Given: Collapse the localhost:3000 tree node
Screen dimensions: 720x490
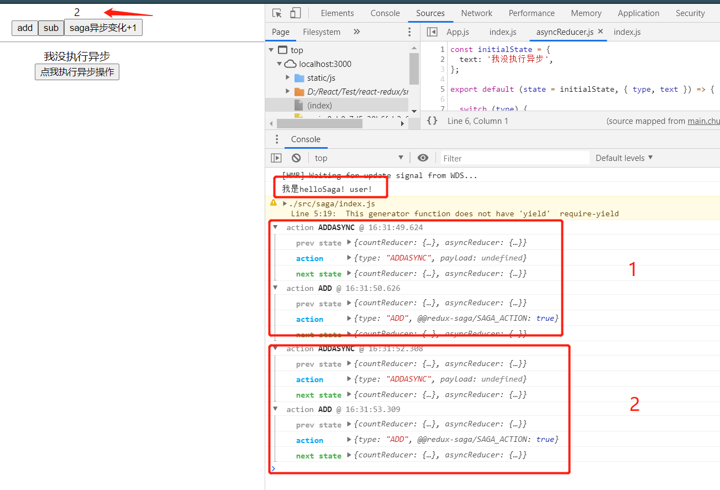Looking at the screenshot, I should coord(279,64).
